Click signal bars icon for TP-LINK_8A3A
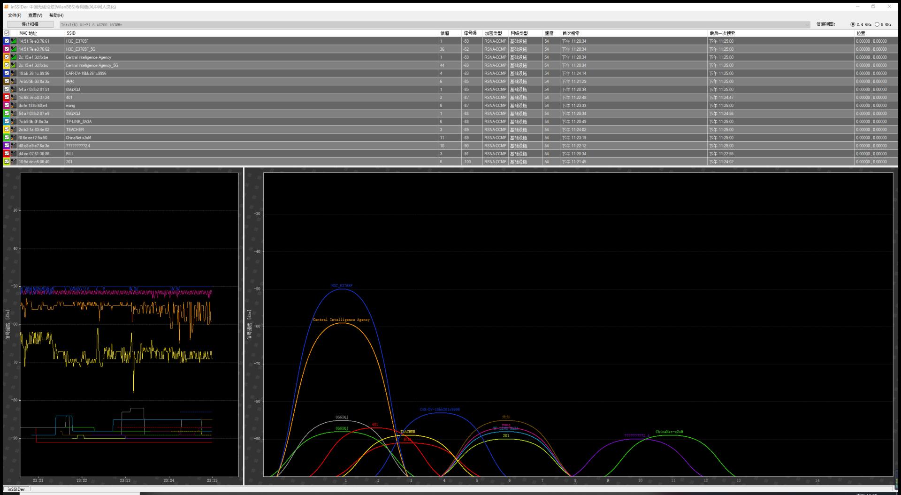Viewport: 901px width, 495px height. 14,122
